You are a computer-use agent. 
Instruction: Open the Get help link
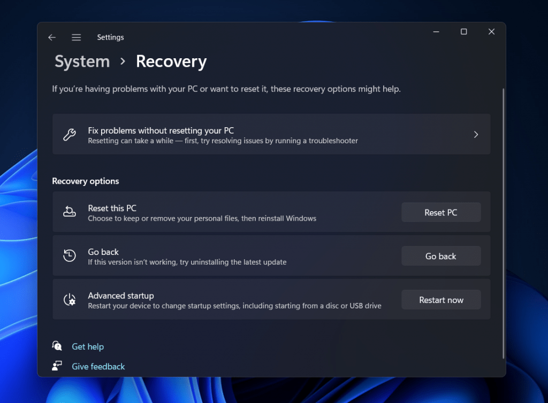[x=88, y=347]
